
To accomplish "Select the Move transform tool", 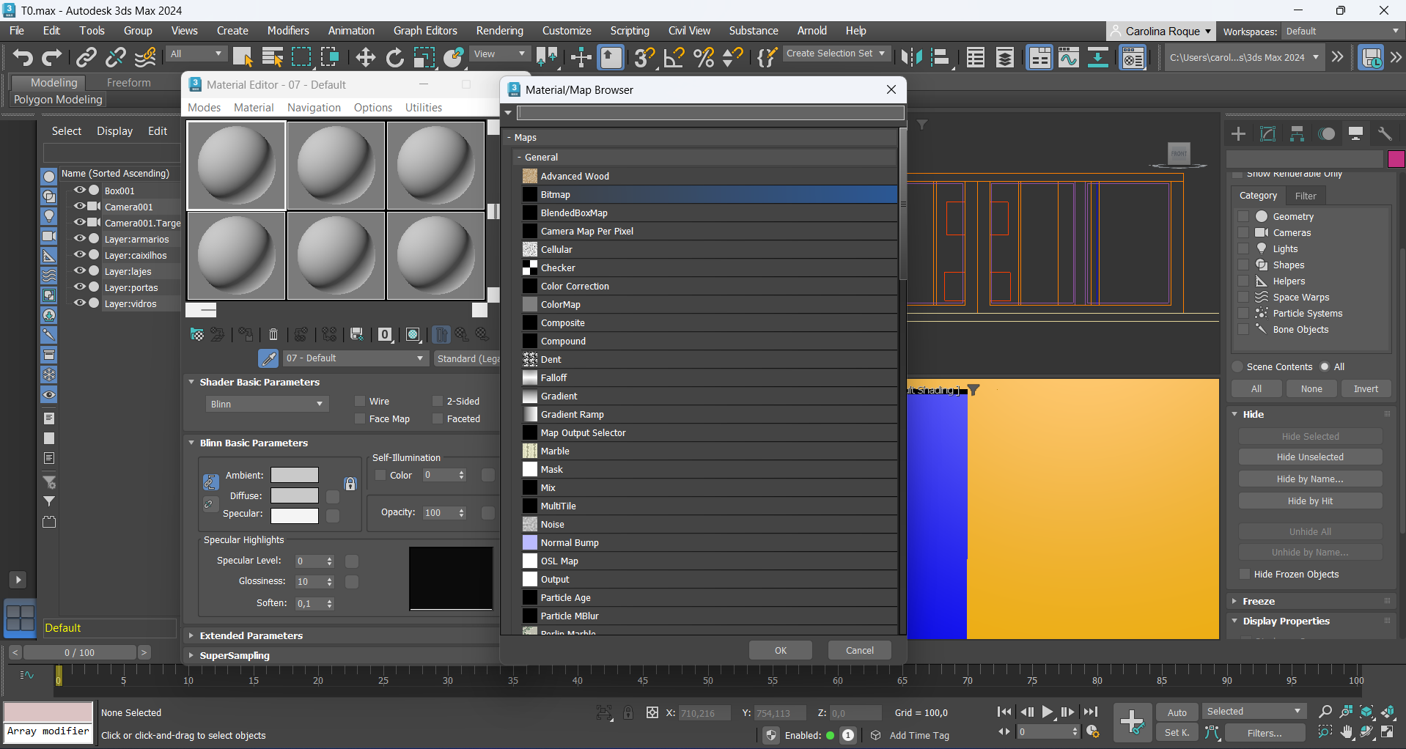I will pyautogui.click(x=365, y=57).
